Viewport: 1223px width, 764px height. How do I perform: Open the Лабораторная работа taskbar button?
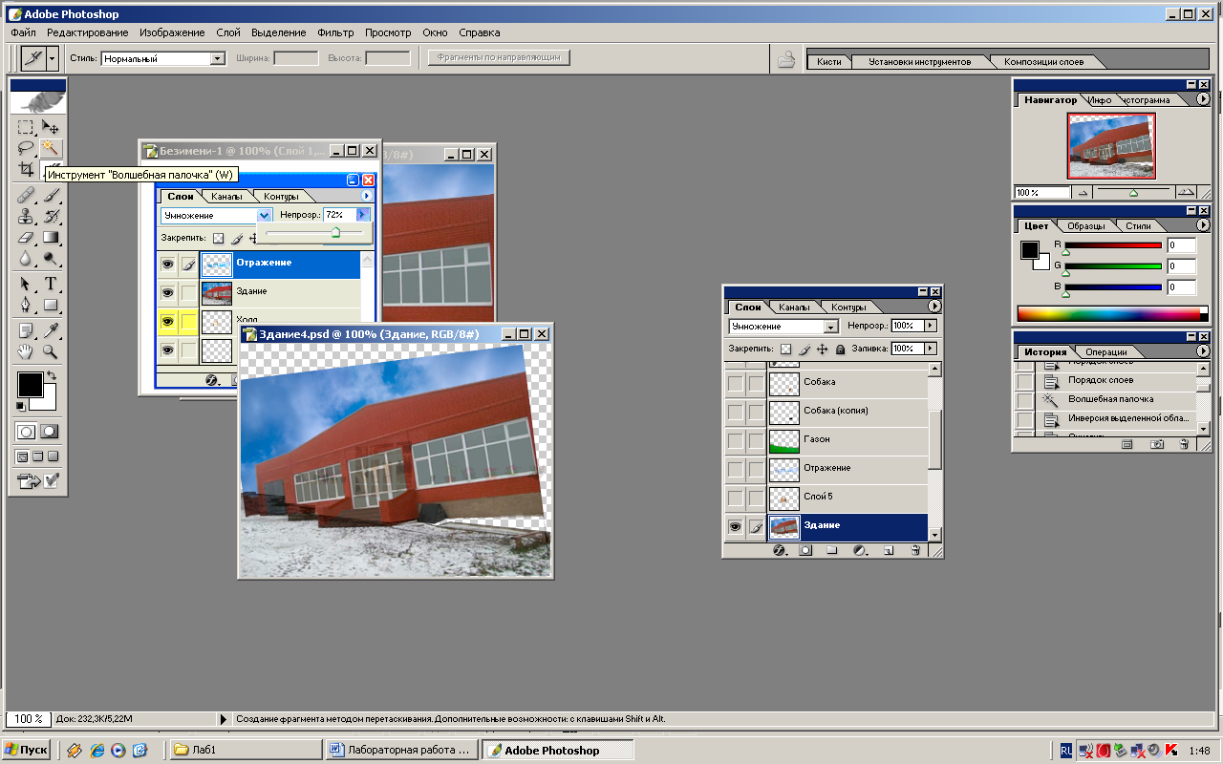[401, 750]
